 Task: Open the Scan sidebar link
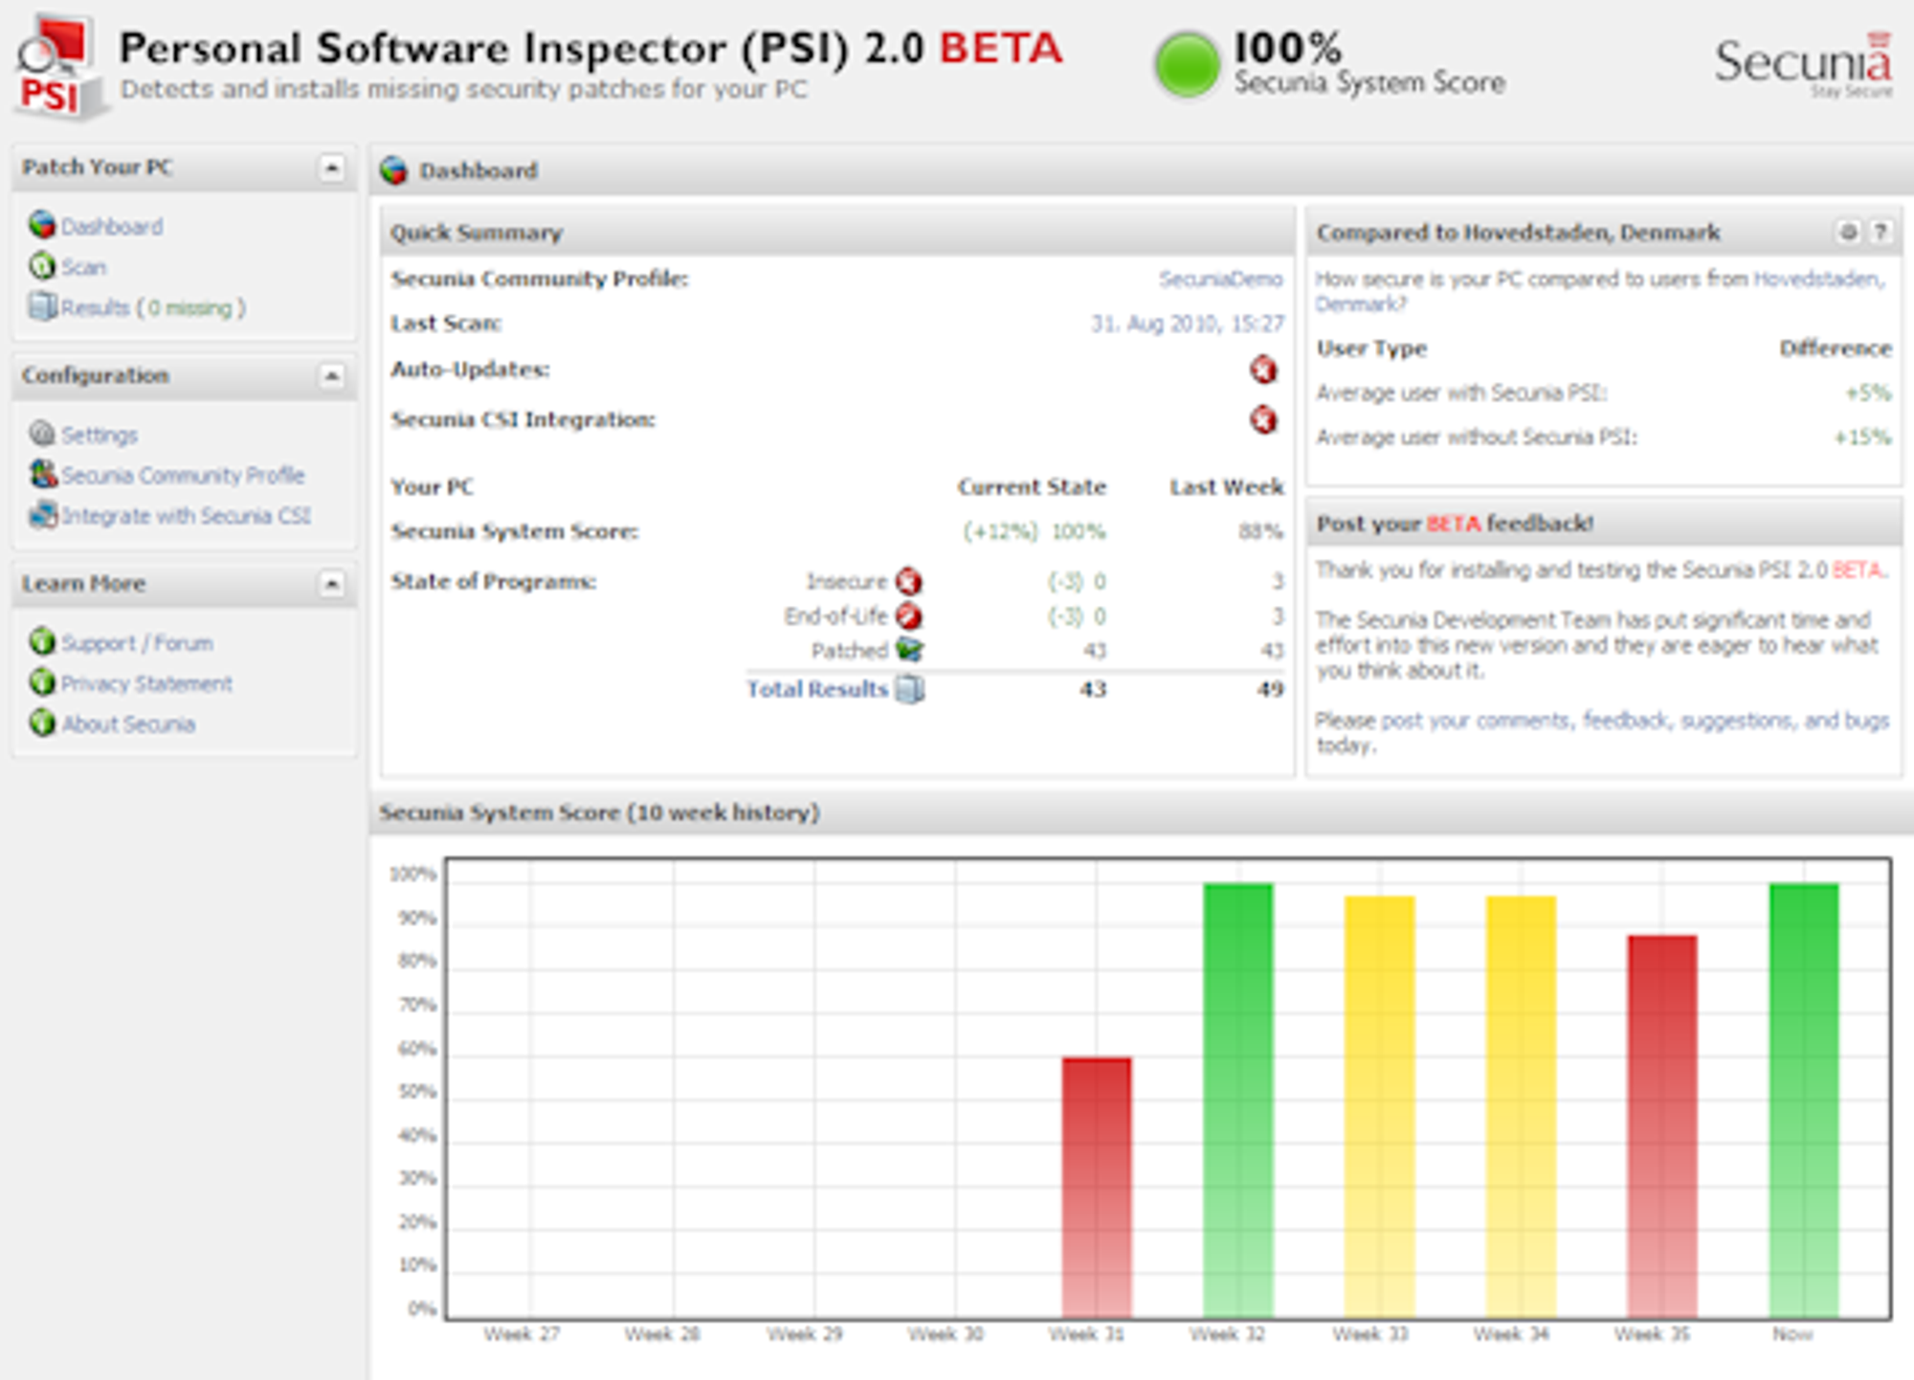point(83,267)
